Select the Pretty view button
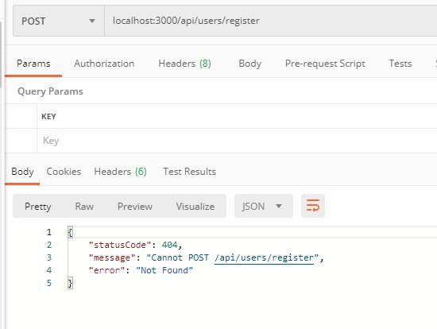The height and width of the screenshot is (329, 437). coord(38,207)
